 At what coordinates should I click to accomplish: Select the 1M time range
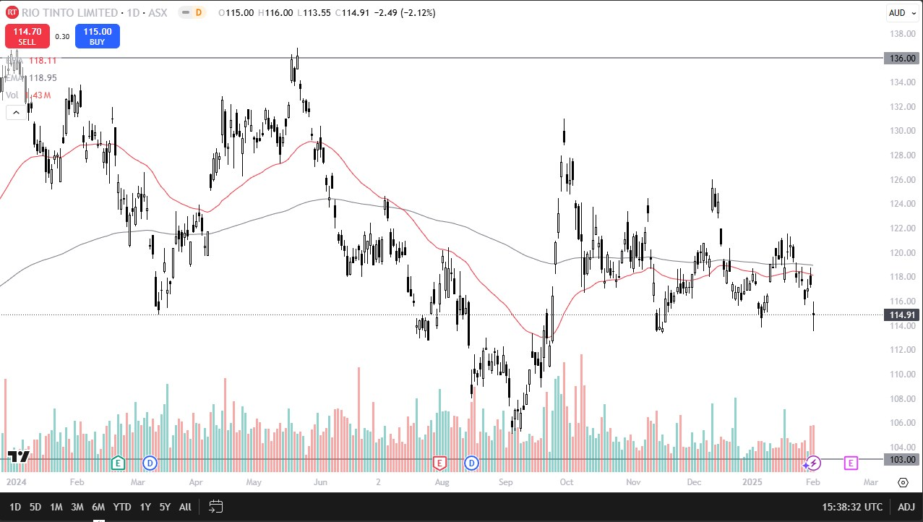click(56, 507)
